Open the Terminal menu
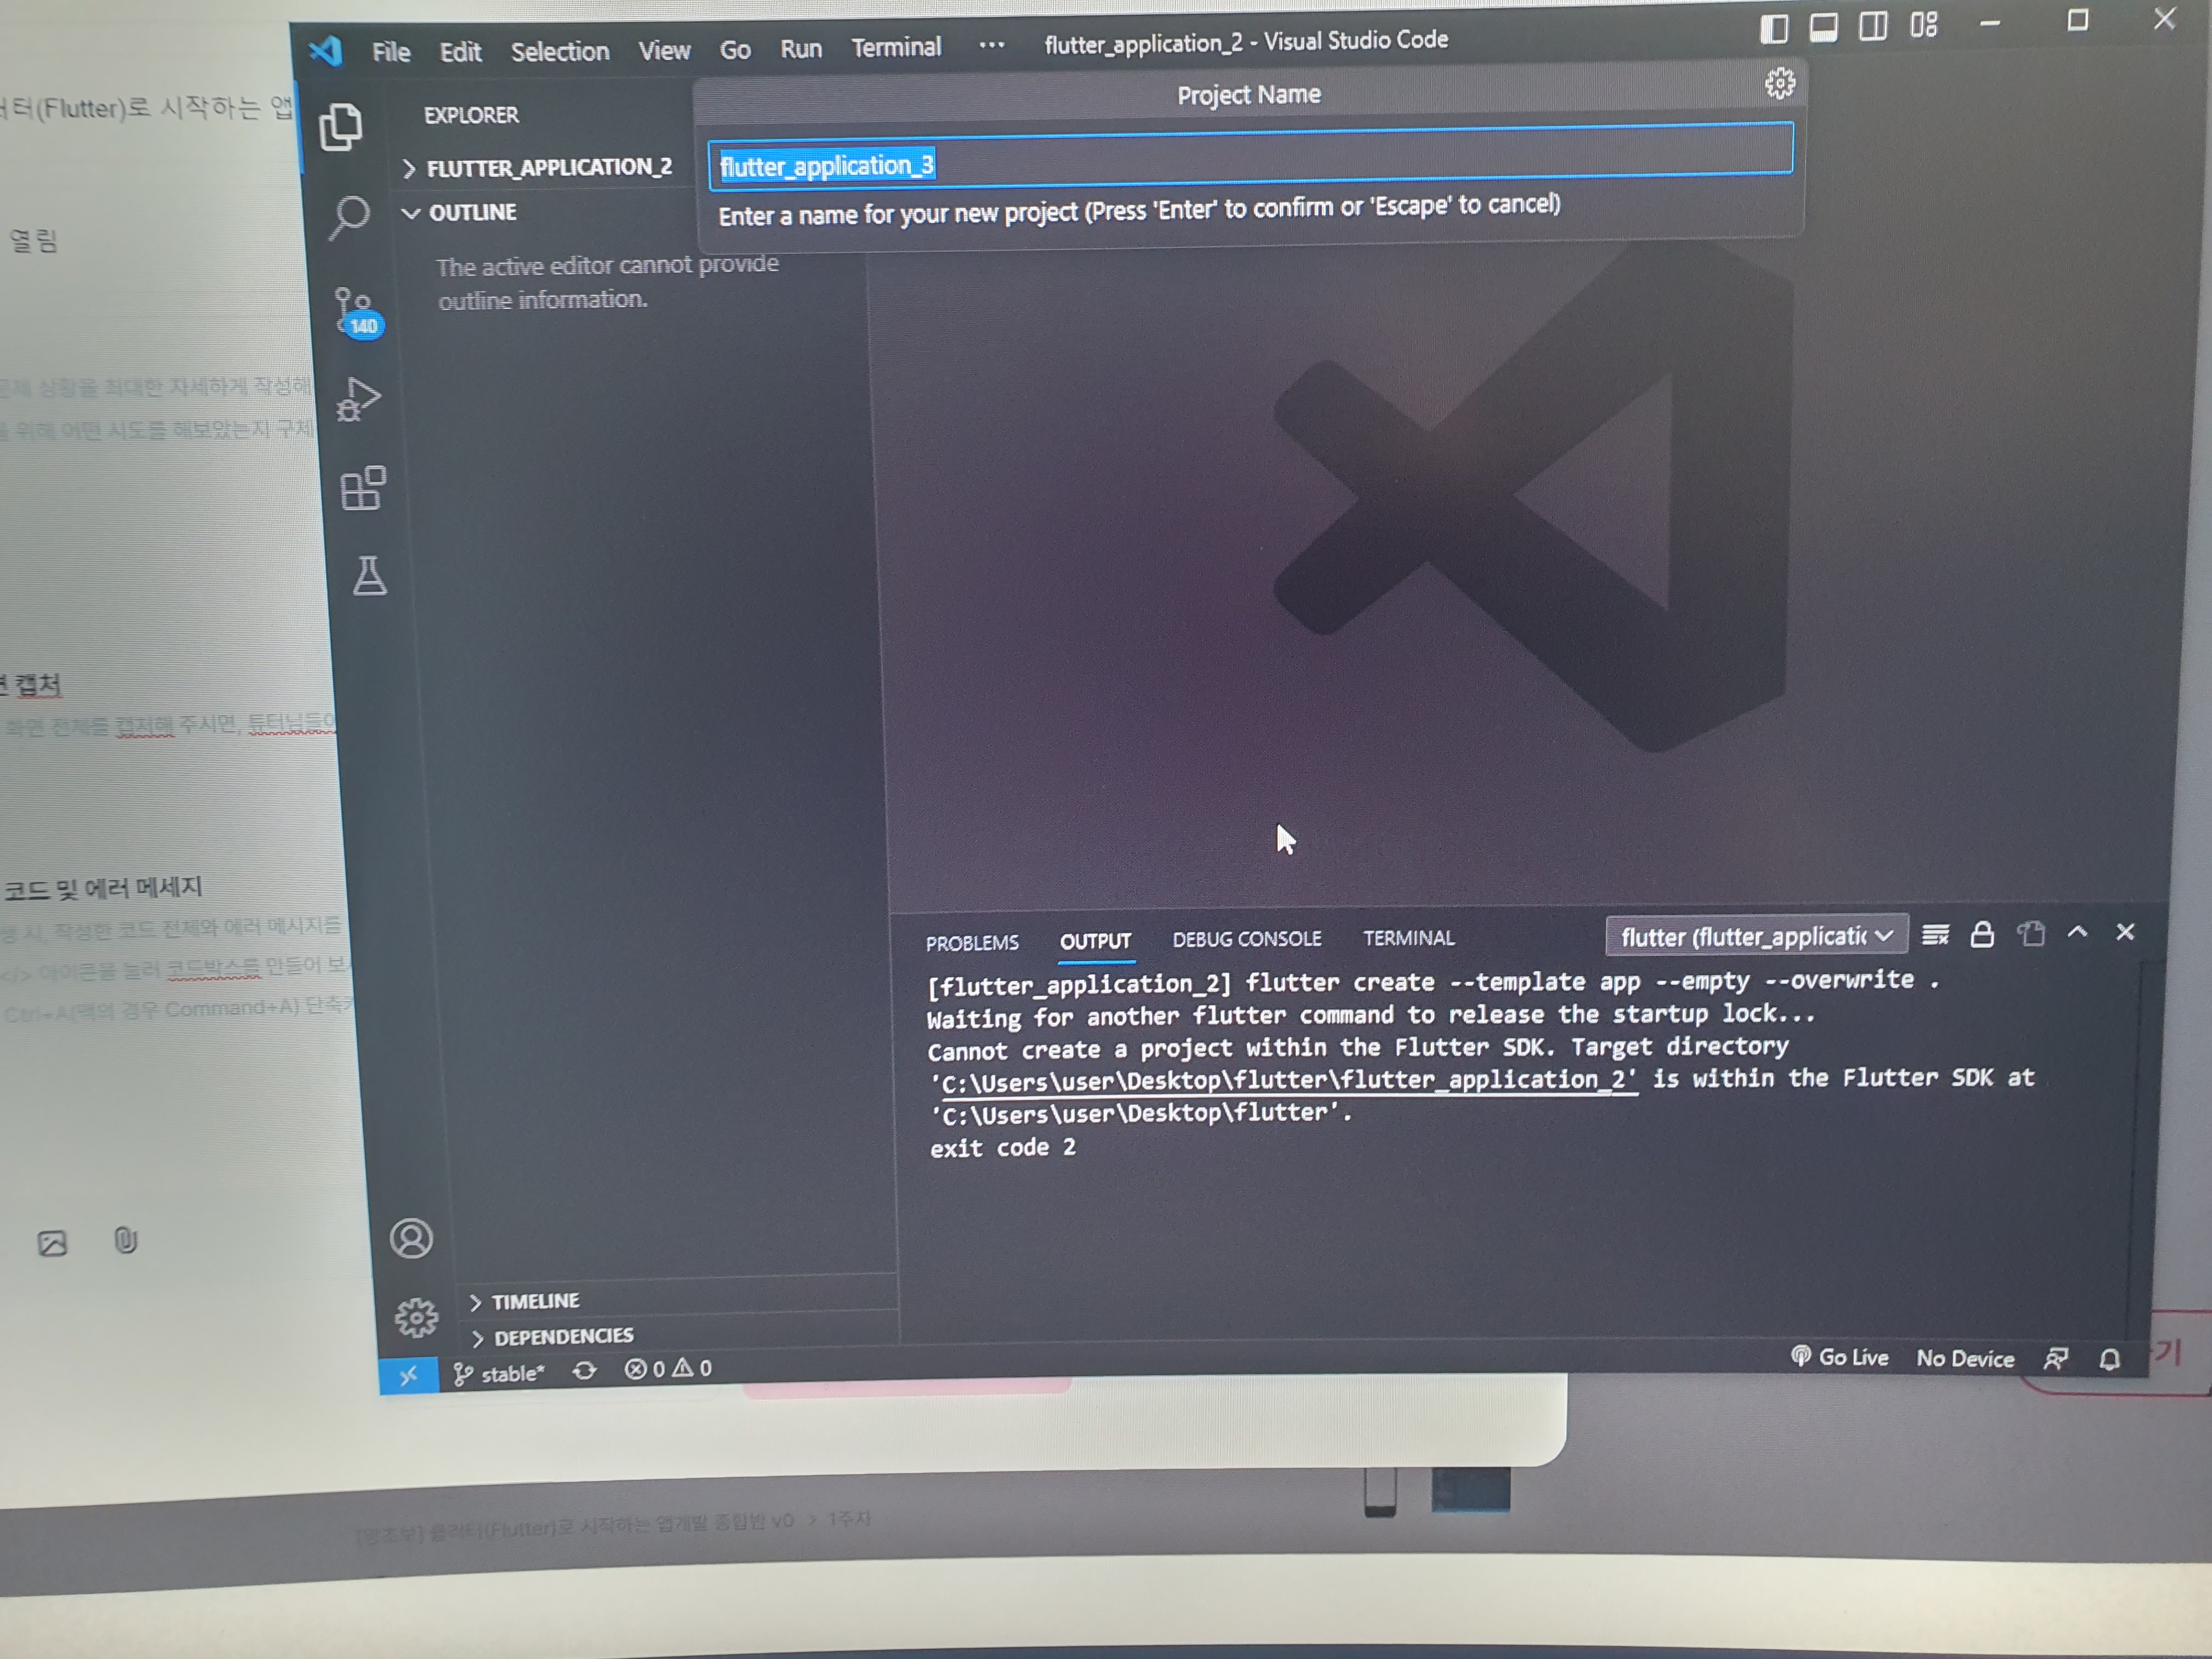The width and height of the screenshot is (2212, 1659). [896, 47]
